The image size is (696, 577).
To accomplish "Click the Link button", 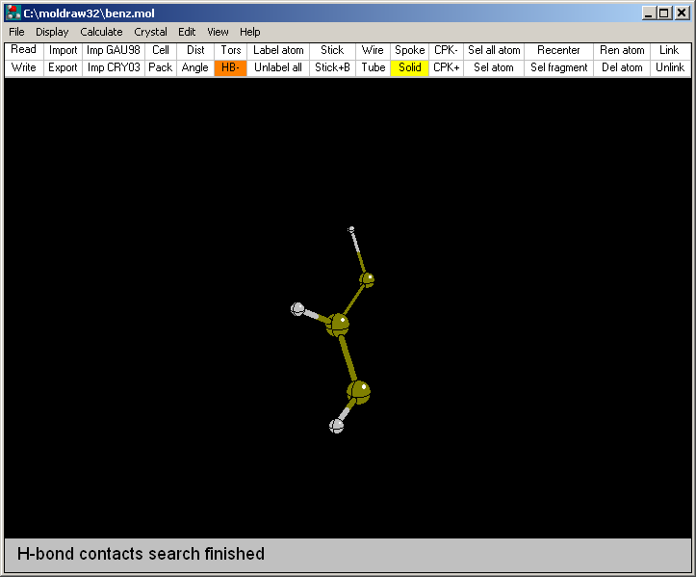I will (x=669, y=50).
